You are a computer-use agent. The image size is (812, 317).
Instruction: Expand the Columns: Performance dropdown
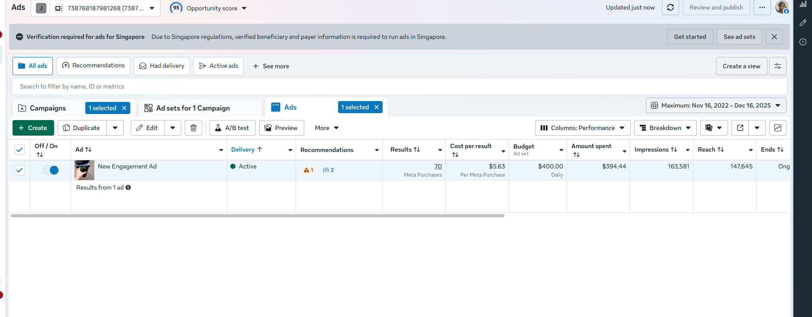[x=583, y=128]
